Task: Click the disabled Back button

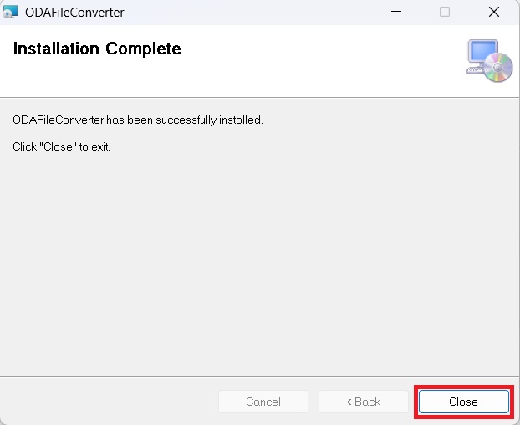Action: point(363,402)
